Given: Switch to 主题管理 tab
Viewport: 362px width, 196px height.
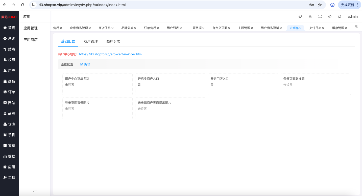Looking at the screenshot, I should [x=244, y=28].
